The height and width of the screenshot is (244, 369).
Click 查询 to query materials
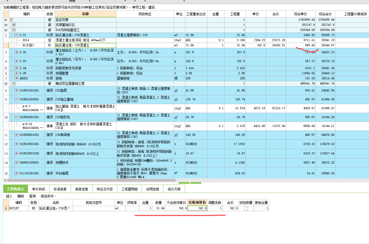pos(32,196)
